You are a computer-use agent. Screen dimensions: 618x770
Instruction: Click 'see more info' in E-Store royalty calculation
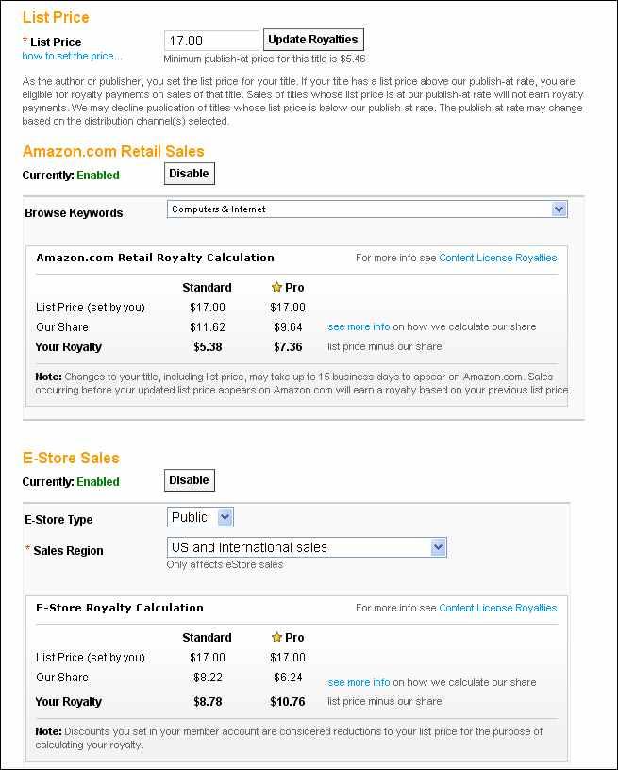click(x=359, y=682)
